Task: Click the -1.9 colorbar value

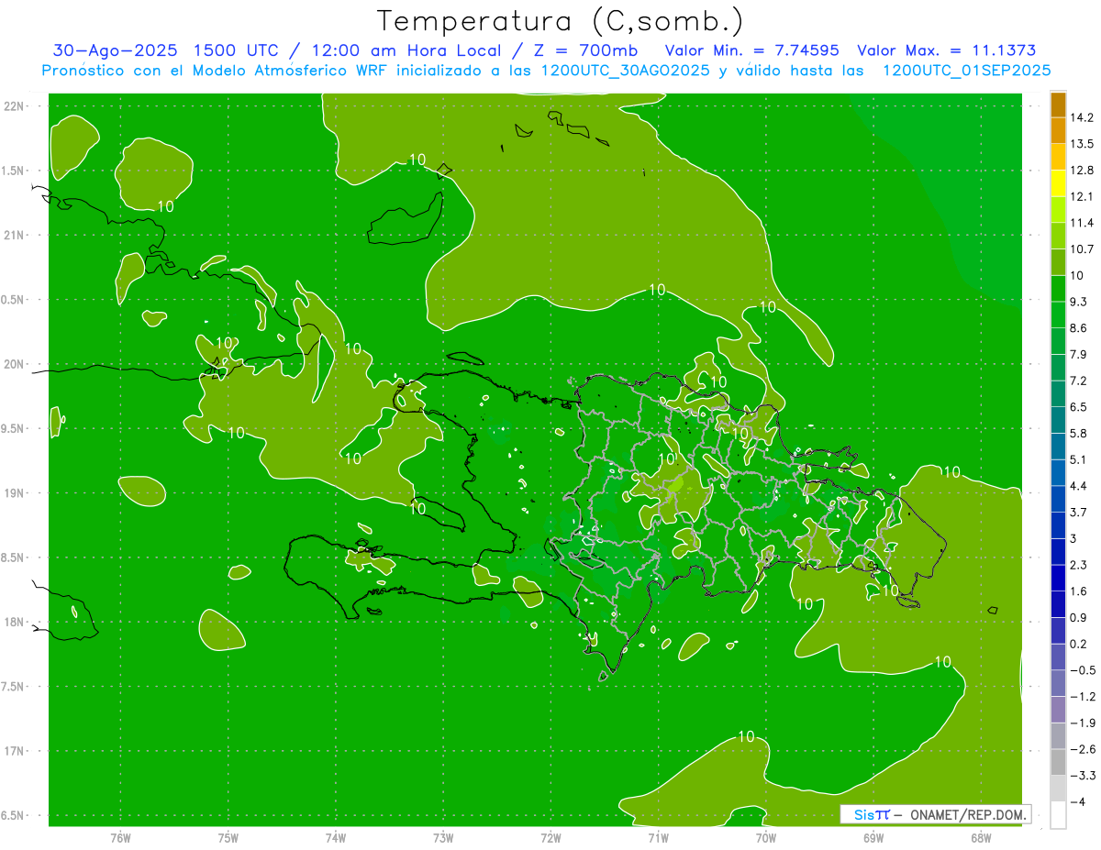Action: tap(1082, 723)
